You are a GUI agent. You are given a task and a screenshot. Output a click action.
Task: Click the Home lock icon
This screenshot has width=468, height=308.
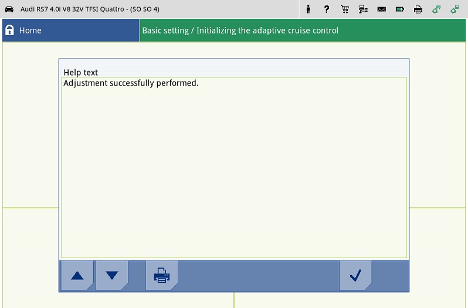point(9,31)
